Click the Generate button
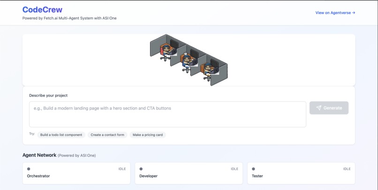 click(x=329, y=108)
